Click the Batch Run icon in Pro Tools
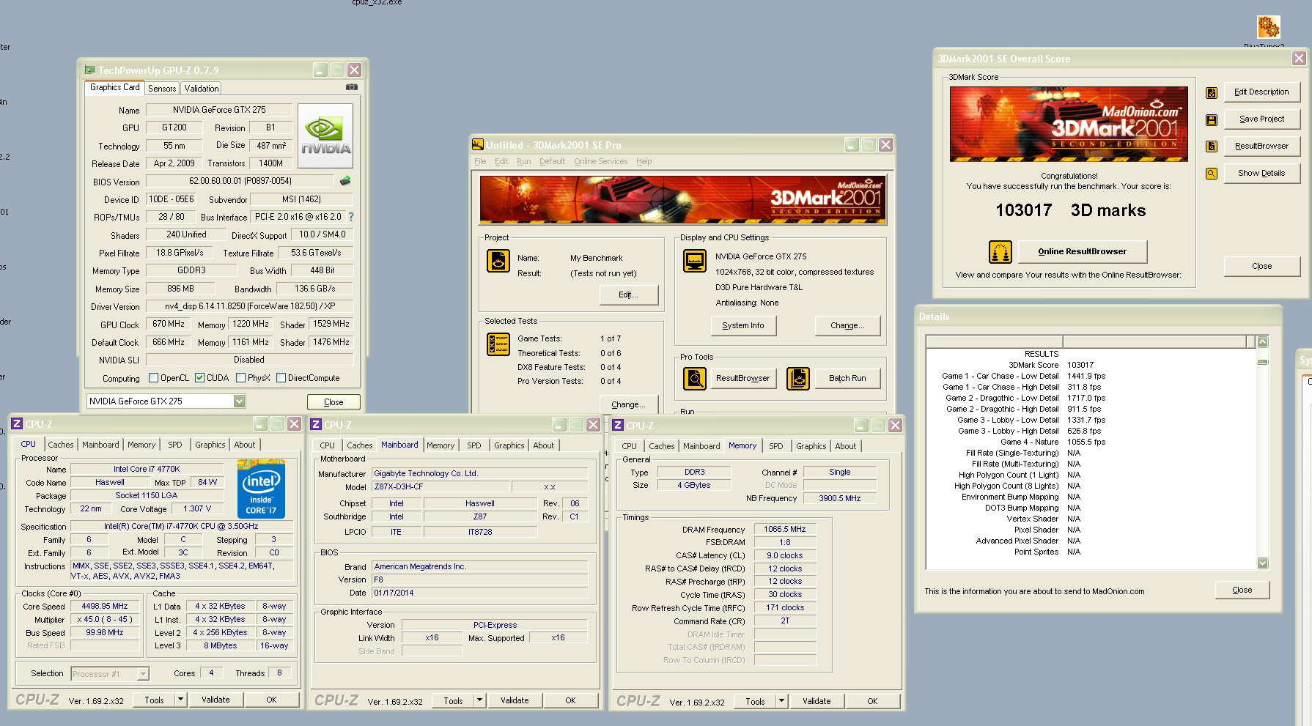Viewport: 1312px width, 726px height. [798, 379]
